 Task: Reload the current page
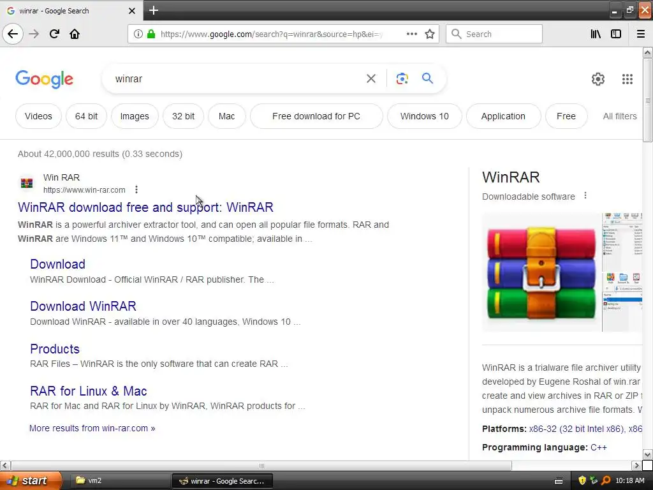point(54,34)
